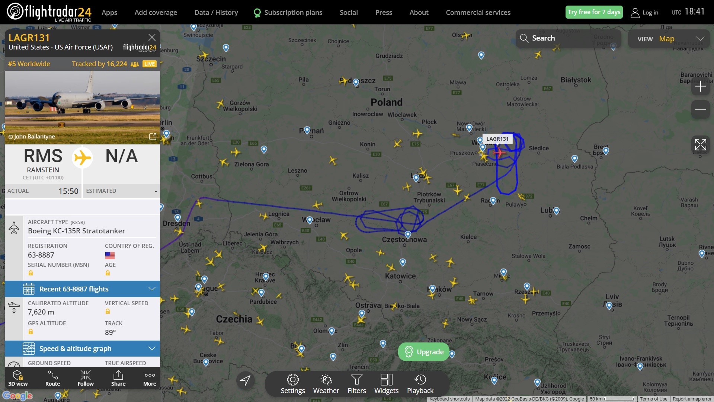Zoom out of the map
Image resolution: width=714 pixels, height=402 pixels.
point(700,109)
